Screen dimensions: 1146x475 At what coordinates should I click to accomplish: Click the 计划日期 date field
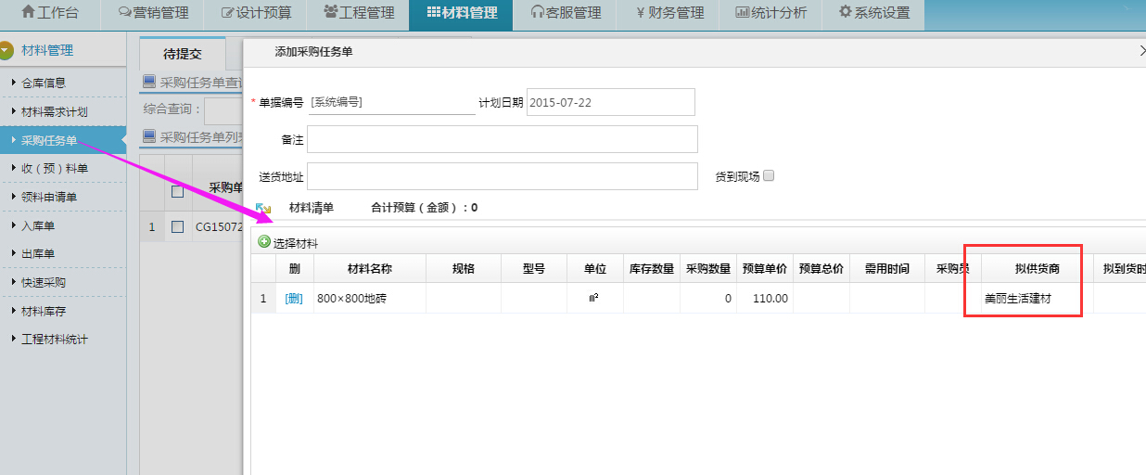tap(610, 102)
